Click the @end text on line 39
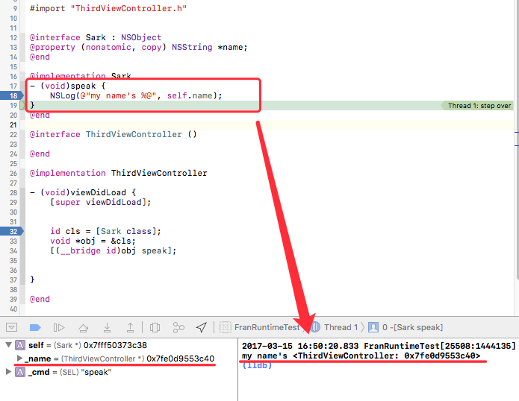The height and width of the screenshot is (401, 519). pos(40,299)
